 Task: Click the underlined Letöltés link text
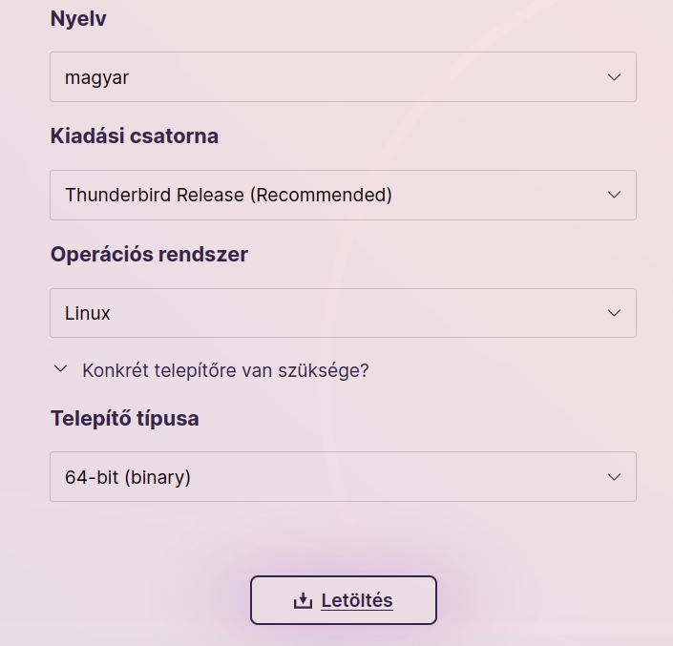click(357, 600)
